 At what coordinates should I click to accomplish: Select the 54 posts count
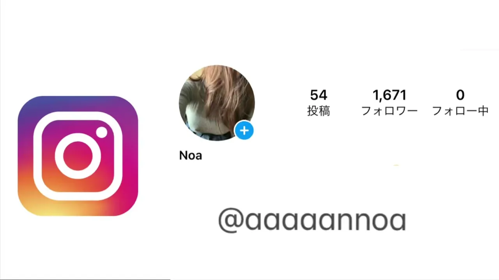tap(319, 95)
